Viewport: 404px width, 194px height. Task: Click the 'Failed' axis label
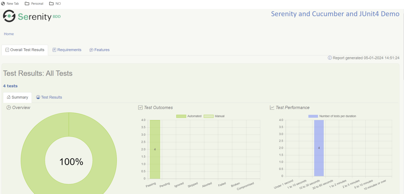[x=222, y=185]
